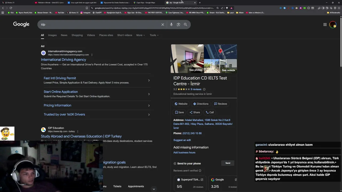Go to the Google logo homepage

click(x=21, y=24)
